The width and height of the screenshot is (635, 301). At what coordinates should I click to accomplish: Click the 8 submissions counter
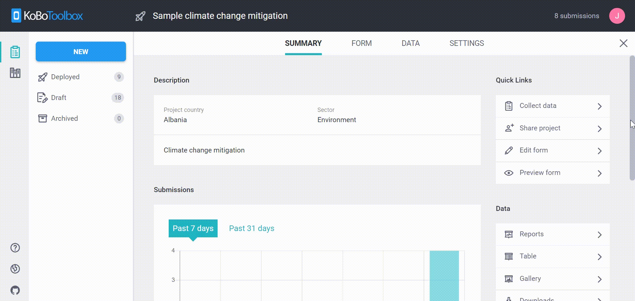click(x=576, y=16)
